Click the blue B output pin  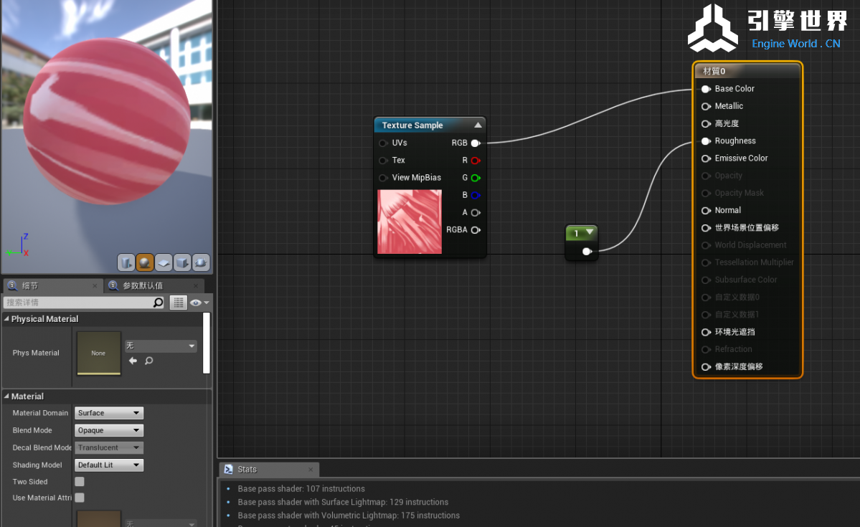476,195
